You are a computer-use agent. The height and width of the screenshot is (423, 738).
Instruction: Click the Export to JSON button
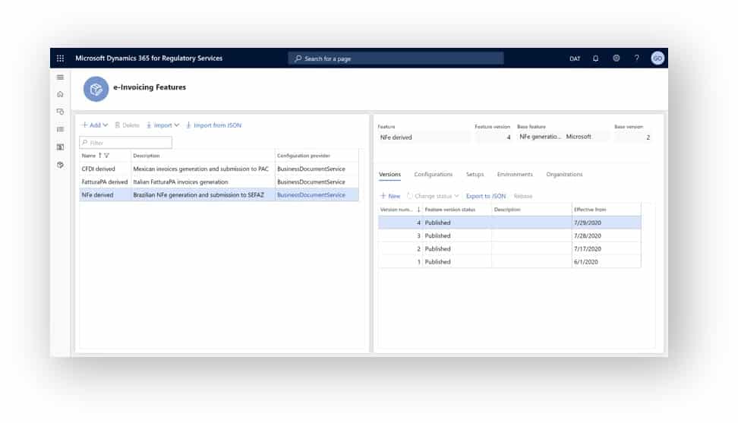coord(486,196)
